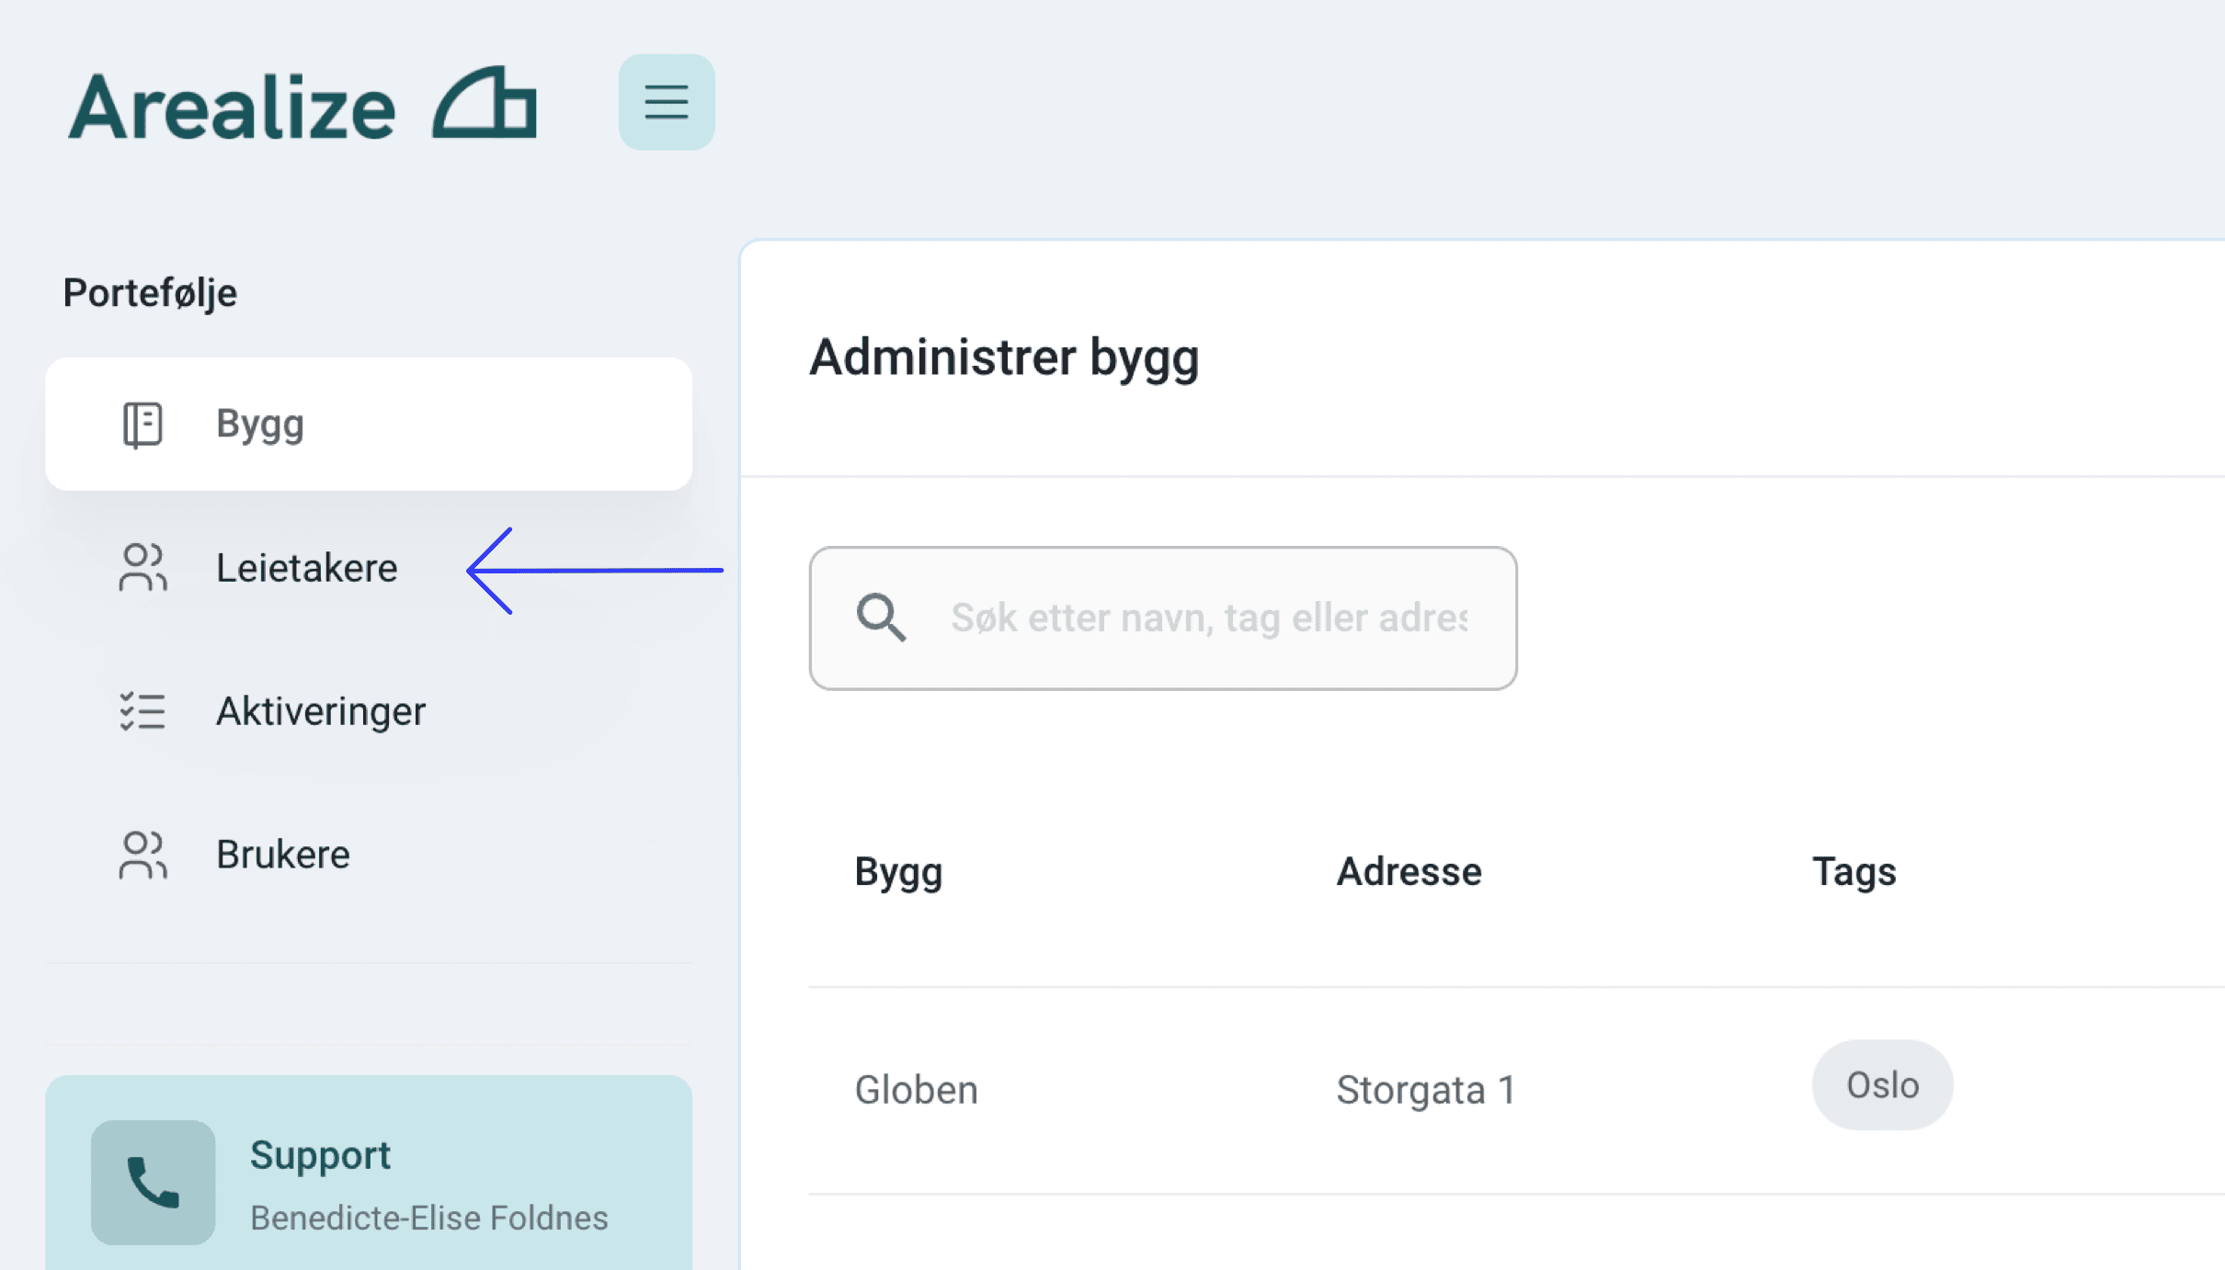Open the Globen building row
This screenshot has width=2225, height=1270.
(x=916, y=1090)
